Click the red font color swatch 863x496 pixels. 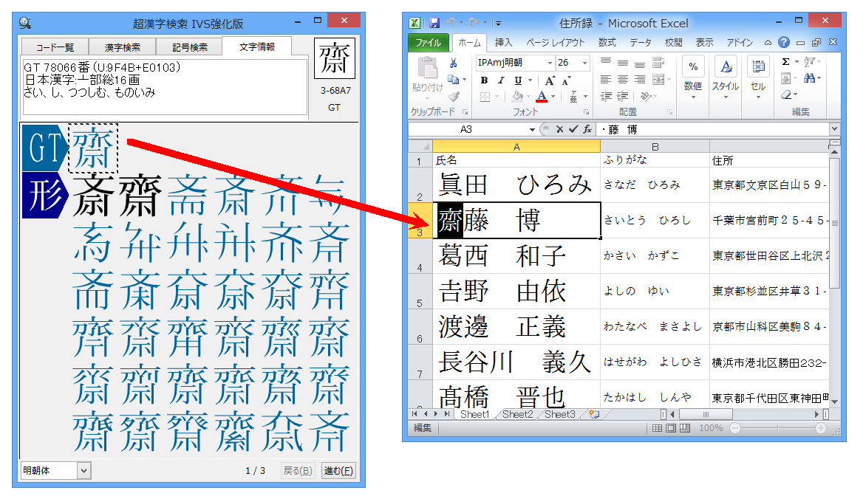542,97
